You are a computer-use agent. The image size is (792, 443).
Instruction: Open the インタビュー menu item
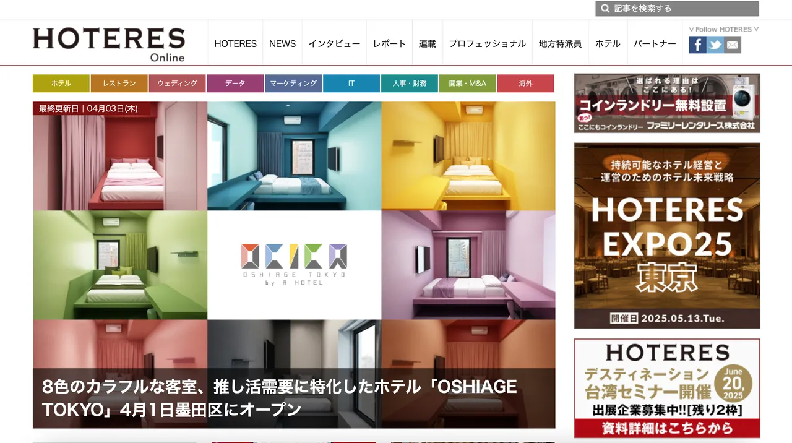pyautogui.click(x=334, y=43)
